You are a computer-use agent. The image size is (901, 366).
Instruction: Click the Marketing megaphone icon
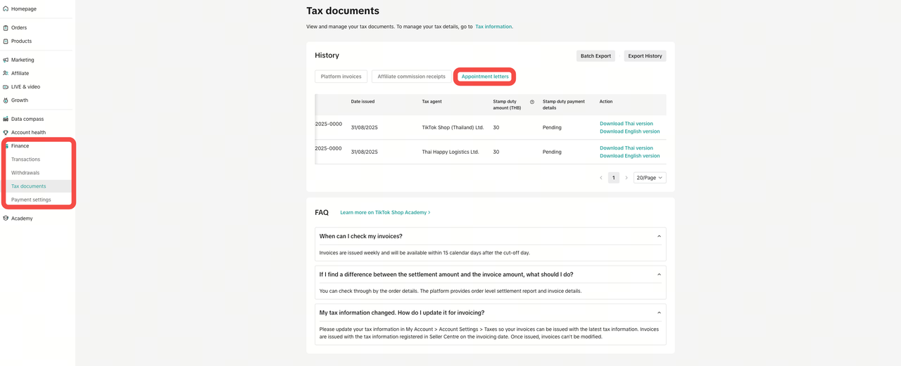[6, 60]
